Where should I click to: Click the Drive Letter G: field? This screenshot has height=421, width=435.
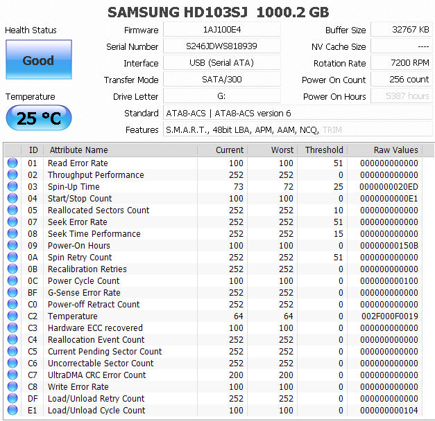222,96
